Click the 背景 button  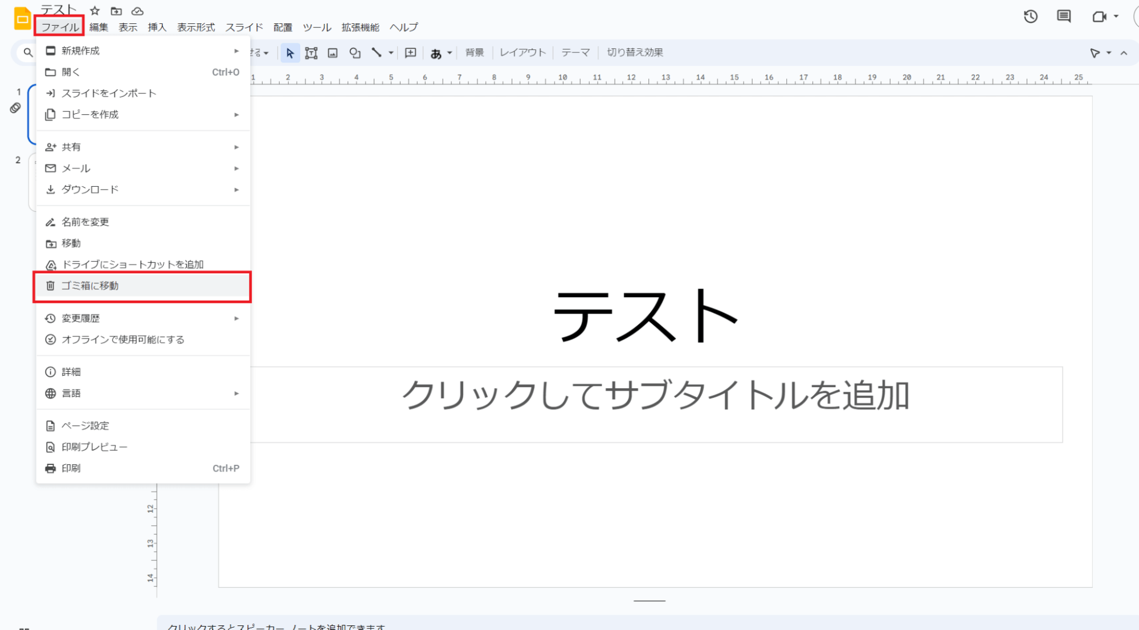(474, 52)
